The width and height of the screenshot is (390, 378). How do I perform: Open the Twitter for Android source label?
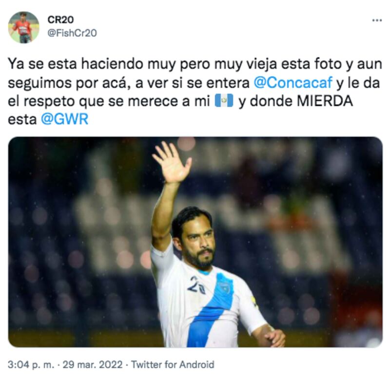tap(173, 365)
